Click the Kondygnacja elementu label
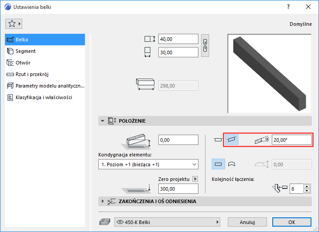Screen dimensions: 319x232 (125, 155)
